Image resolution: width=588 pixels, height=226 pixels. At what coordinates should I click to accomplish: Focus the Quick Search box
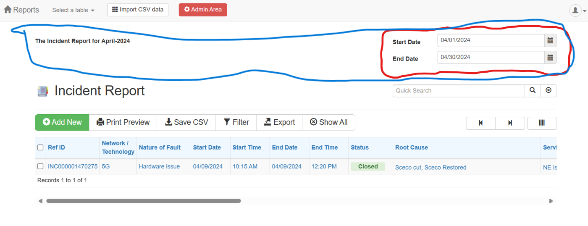459,91
